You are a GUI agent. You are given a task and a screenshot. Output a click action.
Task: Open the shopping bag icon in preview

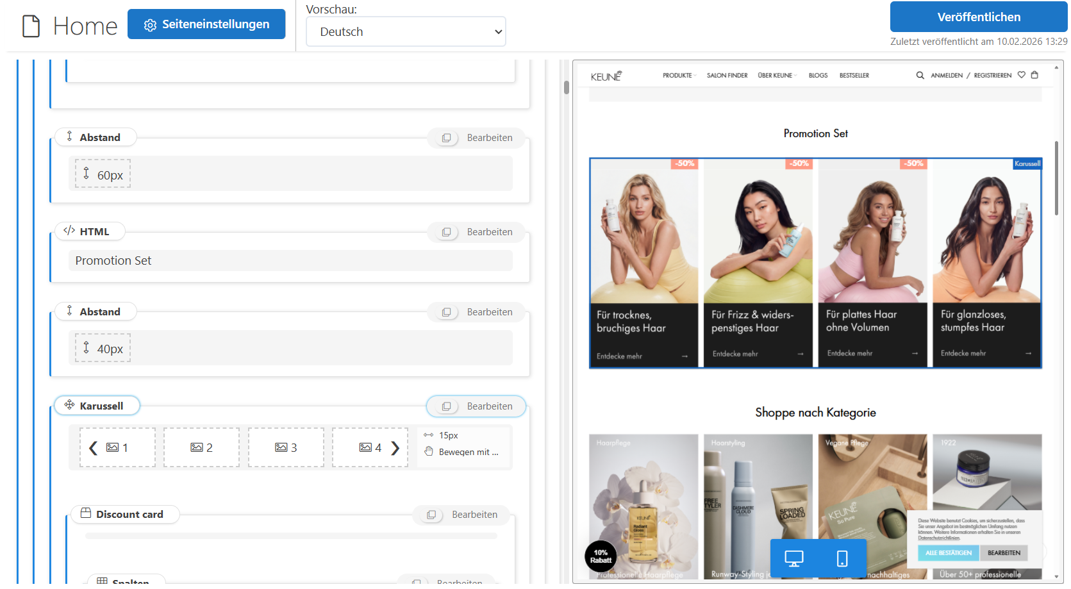click(1034, 75)
